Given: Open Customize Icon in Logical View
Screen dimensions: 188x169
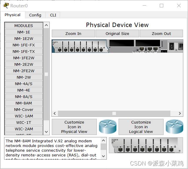Looking at the screenshot, I should pos(141,127).
